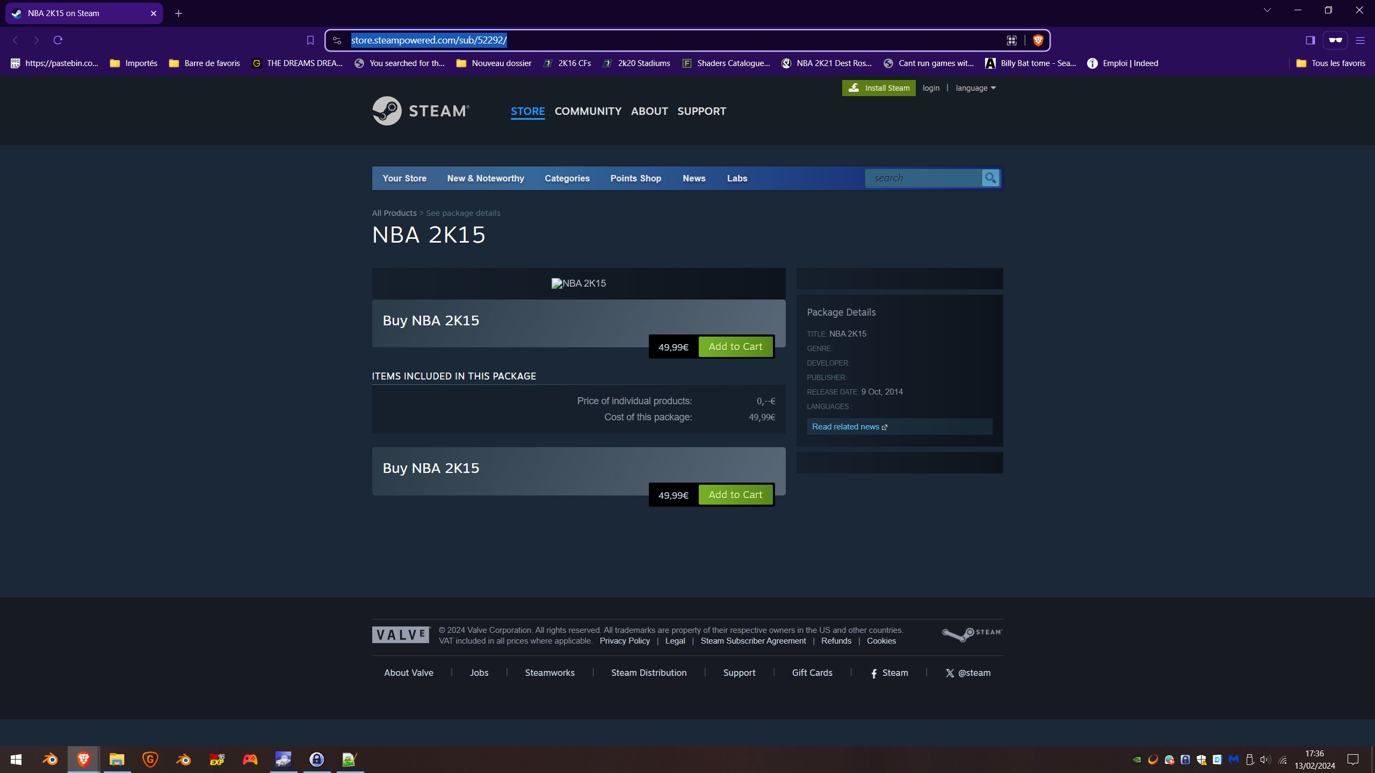Open the Nouveau dossier bookmarks folder

pyautogui.click(x=494, y=63)
